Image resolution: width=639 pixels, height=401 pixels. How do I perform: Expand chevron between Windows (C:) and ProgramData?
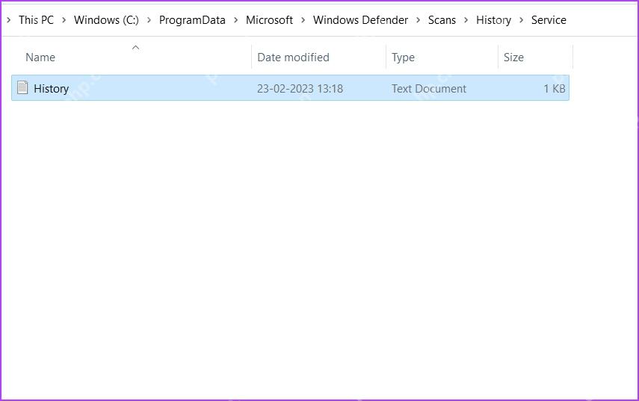pyautogui.click(x=149, y=20)
